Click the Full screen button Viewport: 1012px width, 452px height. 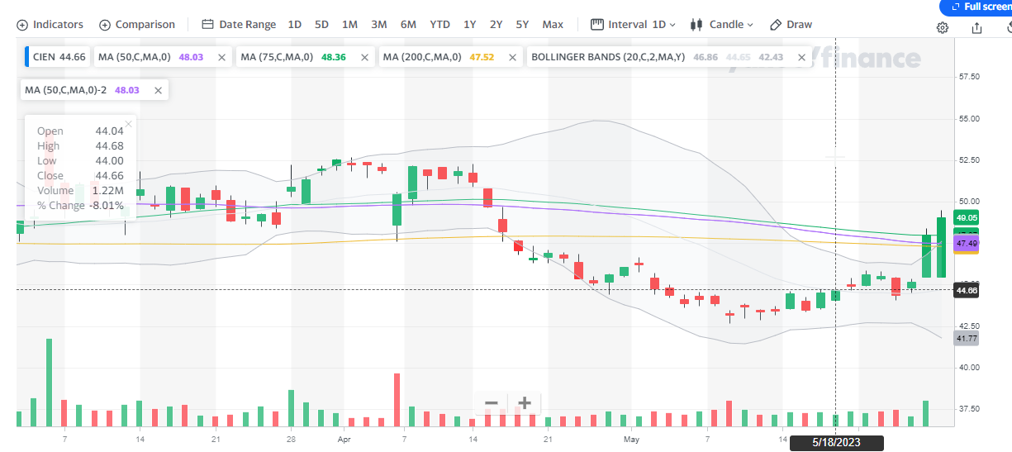tap(979, 7)
